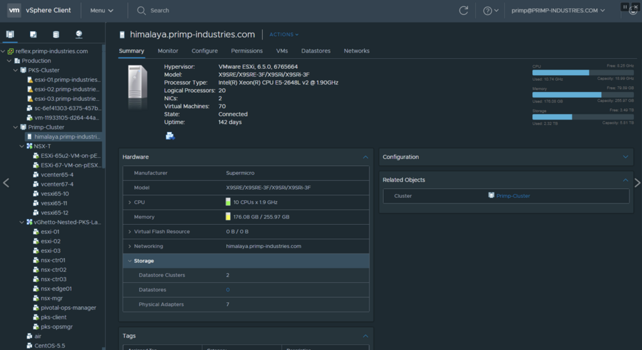
Task: Select esxi-02.primp-industries host in tree
Action: pos(67,89)
